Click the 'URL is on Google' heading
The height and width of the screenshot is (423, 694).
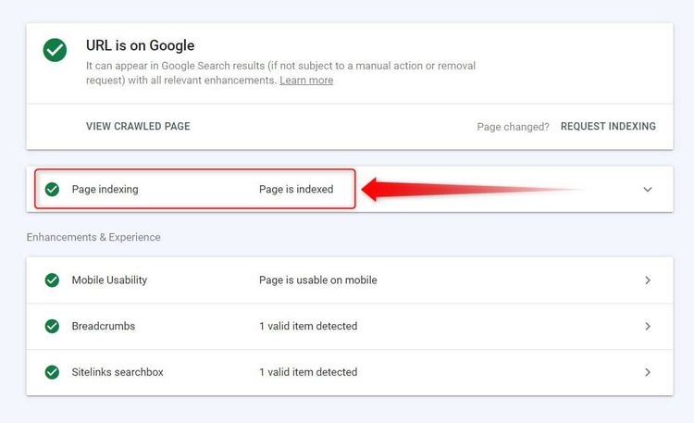tap(140, 45)
